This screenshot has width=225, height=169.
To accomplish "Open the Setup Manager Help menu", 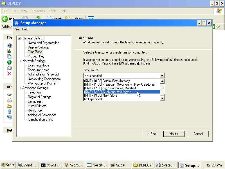I will tap(25, 29).
